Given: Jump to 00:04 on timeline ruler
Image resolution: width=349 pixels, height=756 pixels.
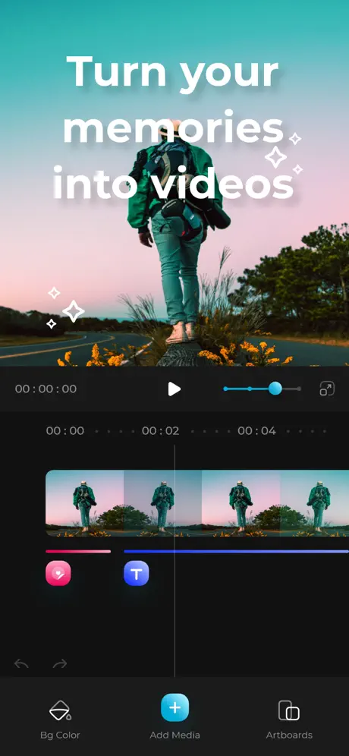Looking at the screenshot, I should point(256,430).
